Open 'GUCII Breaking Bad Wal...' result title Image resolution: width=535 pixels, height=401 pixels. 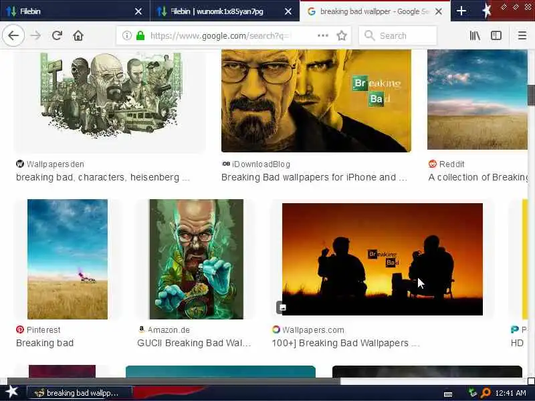[x=194, y=343]
